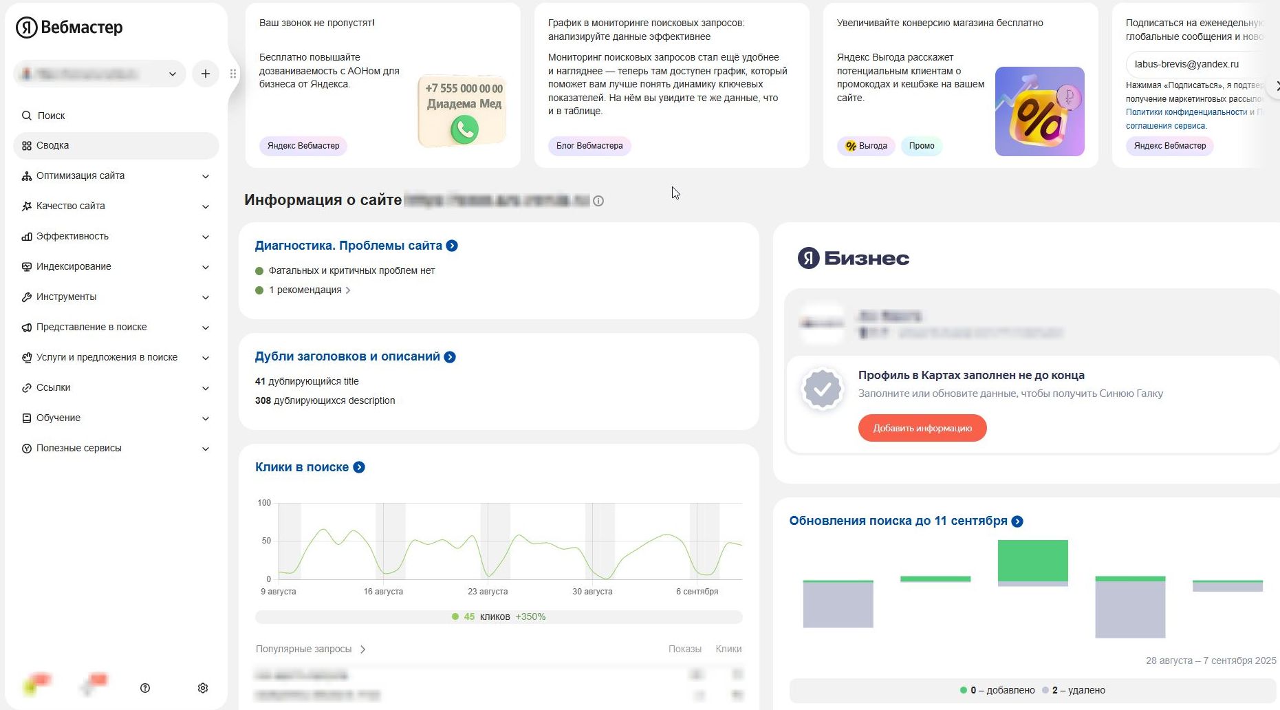Click the Промо tag
Image resolution: width=1280 pixels, height=710 pixels.
coord(922,146)
